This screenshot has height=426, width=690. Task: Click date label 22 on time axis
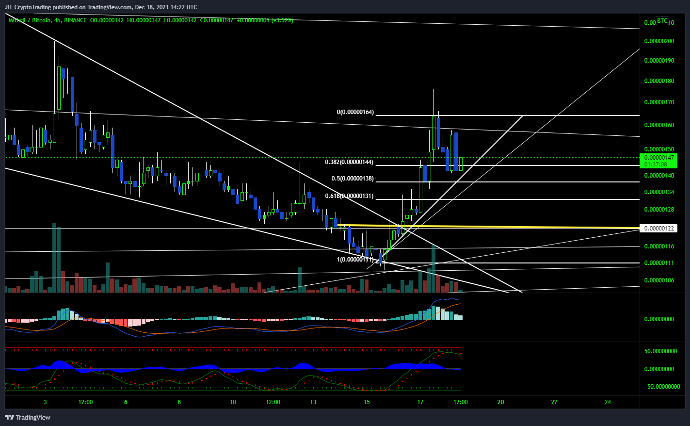(554, 402)
